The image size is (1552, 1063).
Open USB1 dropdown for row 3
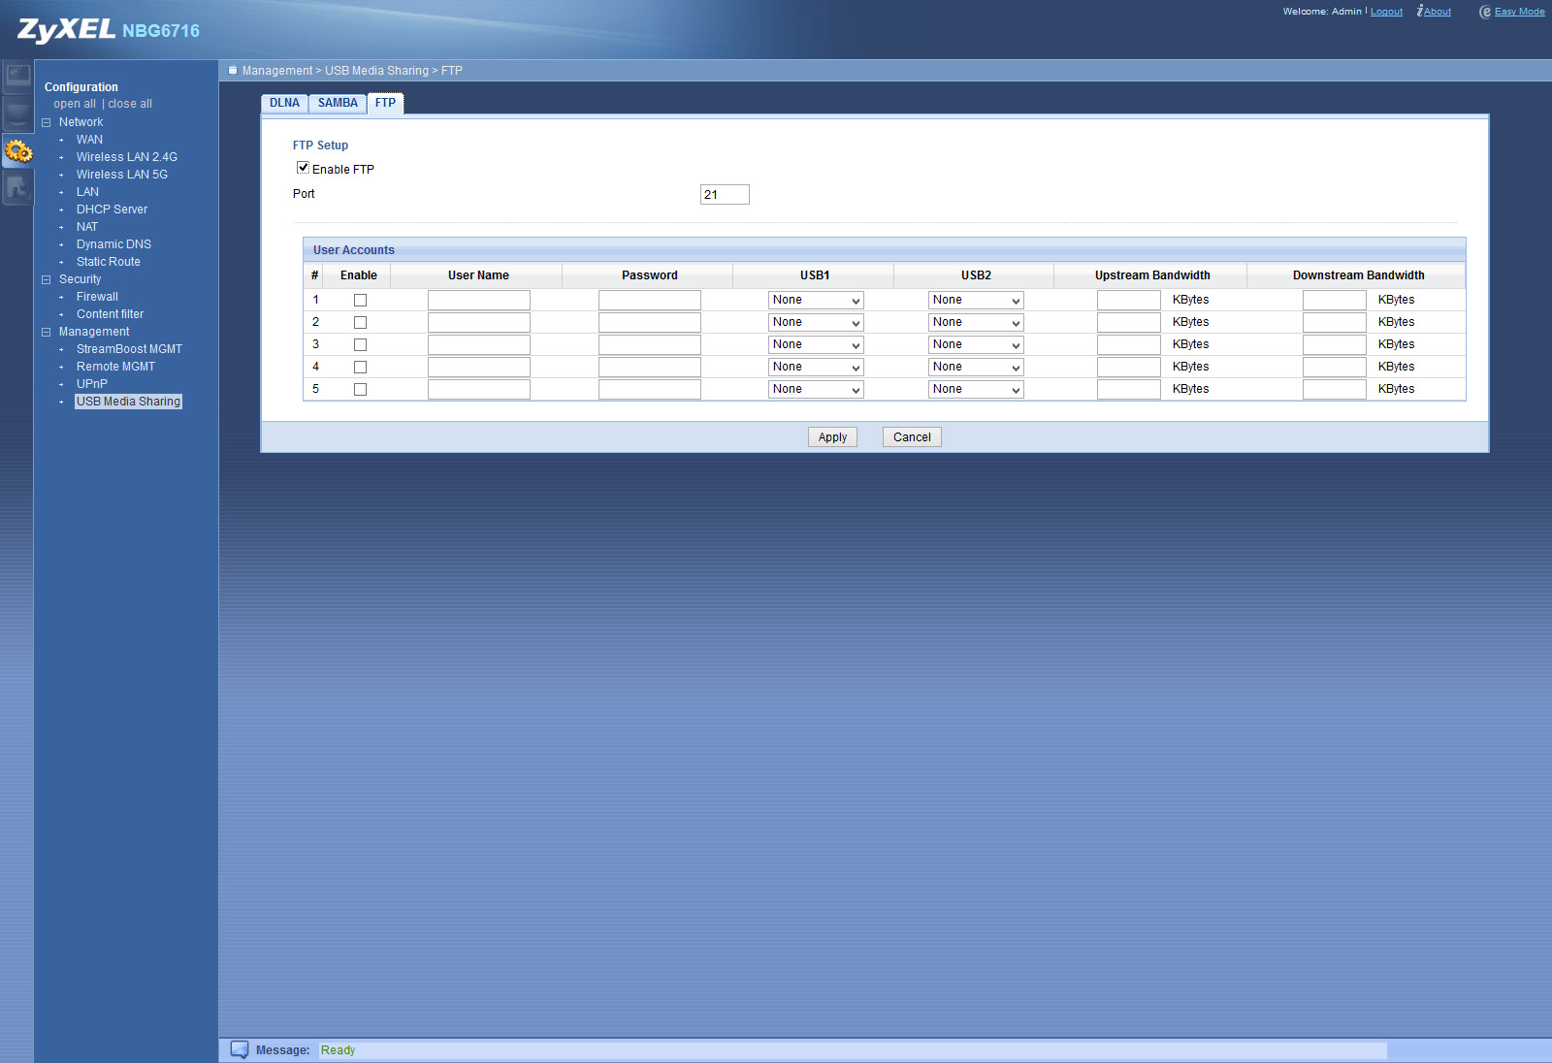[816, 345]
